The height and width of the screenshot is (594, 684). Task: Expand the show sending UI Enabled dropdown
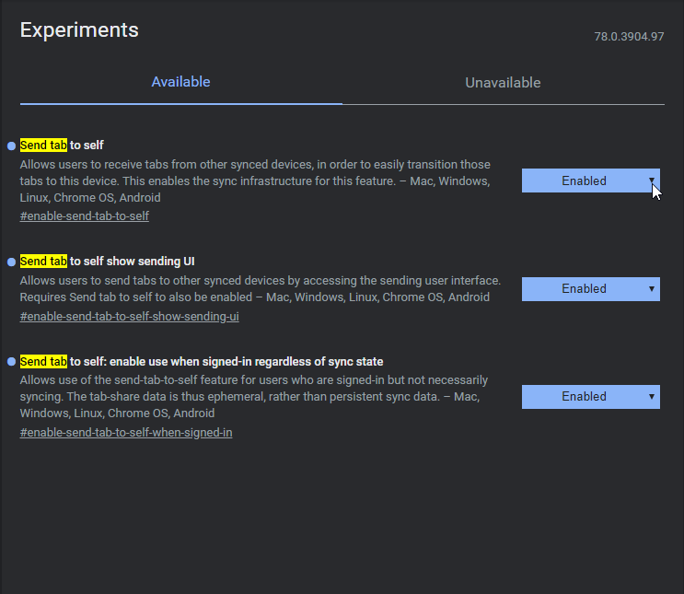click(590, 288)
